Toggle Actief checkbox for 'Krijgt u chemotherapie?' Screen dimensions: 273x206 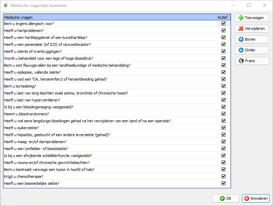[x=224, y=176]
